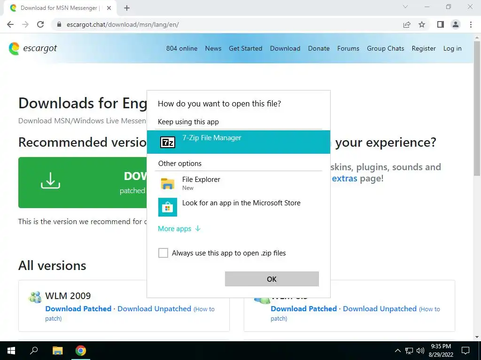The image size is (481, 360).
Task: Open the clock showing 9:35 PM
Action: pyautogui.click(x=441, y=351)
